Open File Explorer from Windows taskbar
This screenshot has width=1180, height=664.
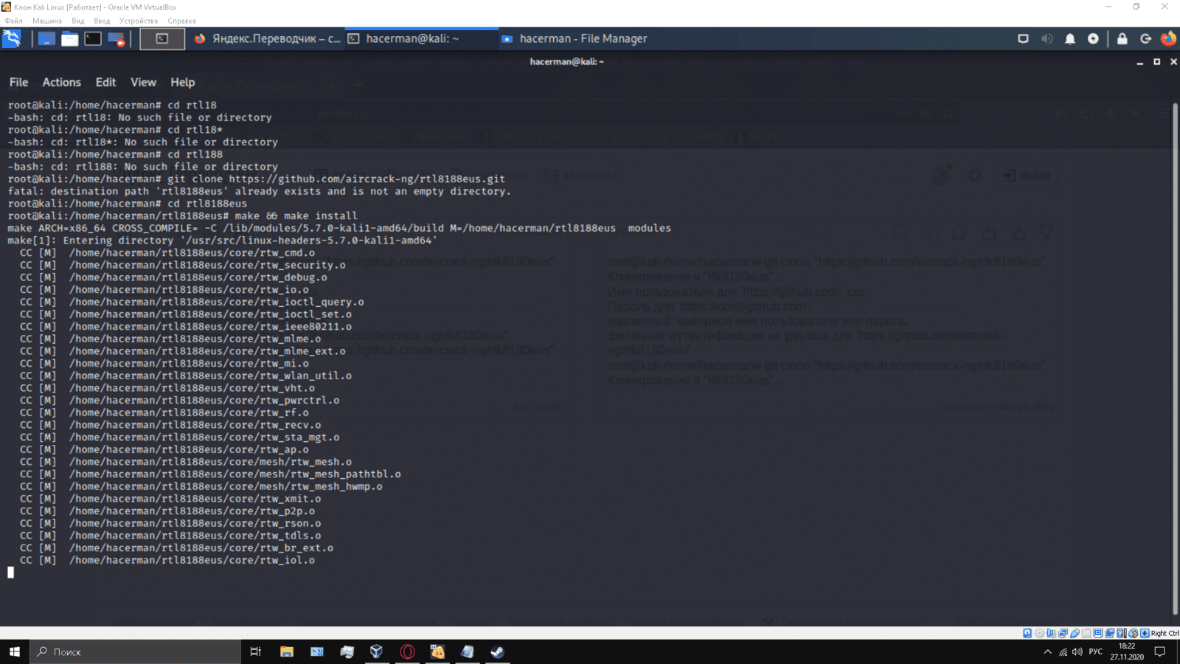(x=287, y=651)
